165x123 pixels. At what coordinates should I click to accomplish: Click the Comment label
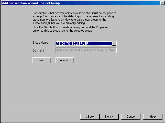coord(38,51)
